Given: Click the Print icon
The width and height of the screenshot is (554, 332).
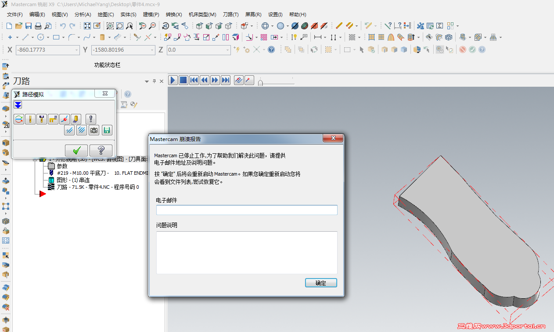Looking at the screenshot, I should (38, 26).
